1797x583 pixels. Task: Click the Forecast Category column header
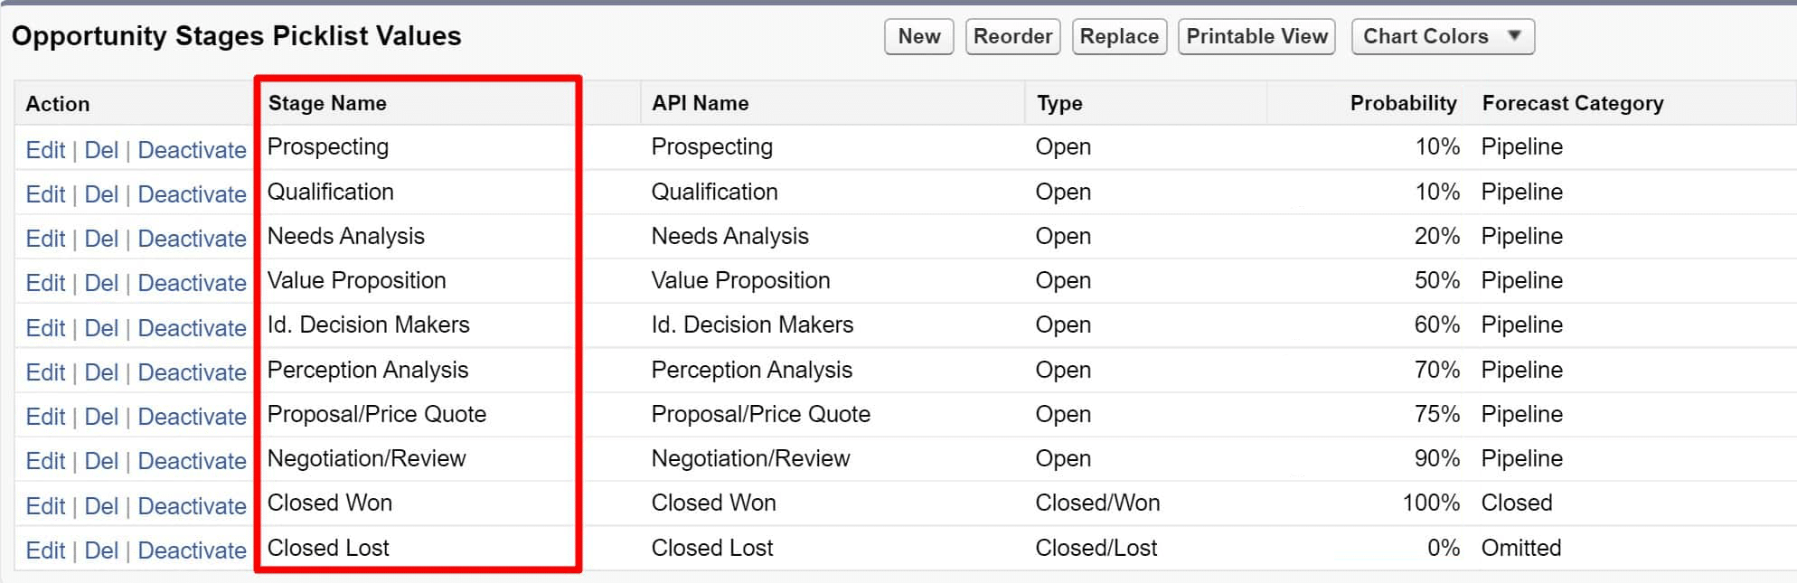point(1573,104)
